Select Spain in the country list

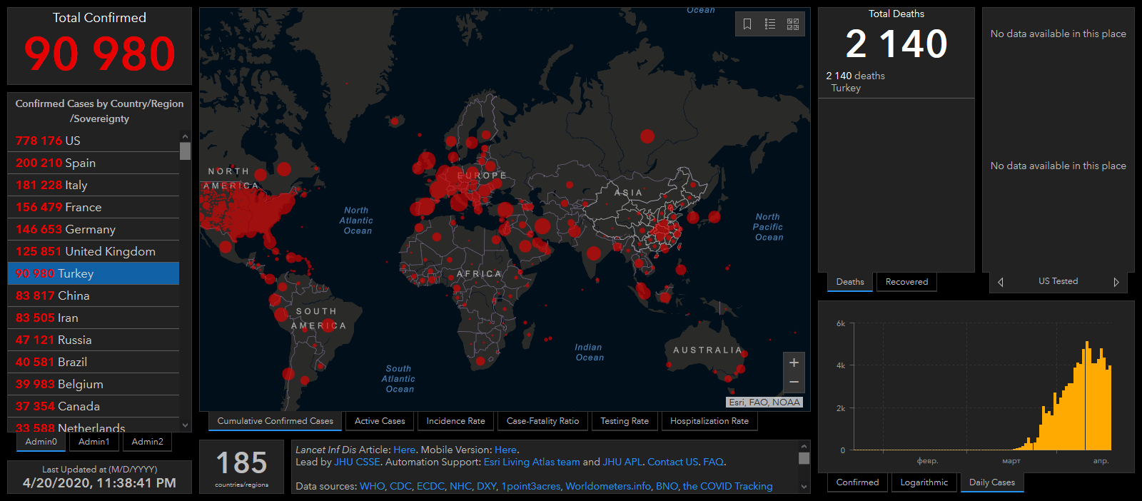tap(94, 163)
